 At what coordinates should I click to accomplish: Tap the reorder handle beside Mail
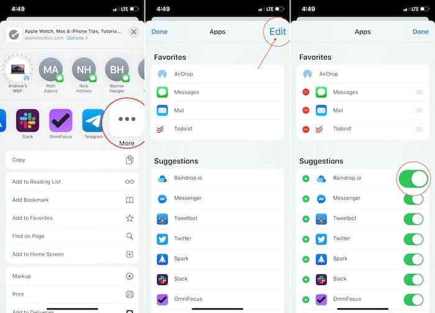419,111
